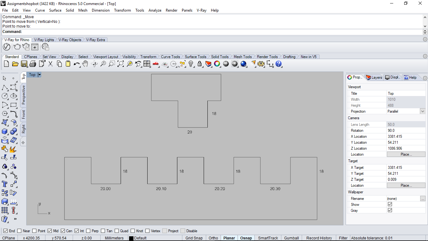
Task: Switch to the Curve Tools toolbar tab
Action: pos(170,57)
